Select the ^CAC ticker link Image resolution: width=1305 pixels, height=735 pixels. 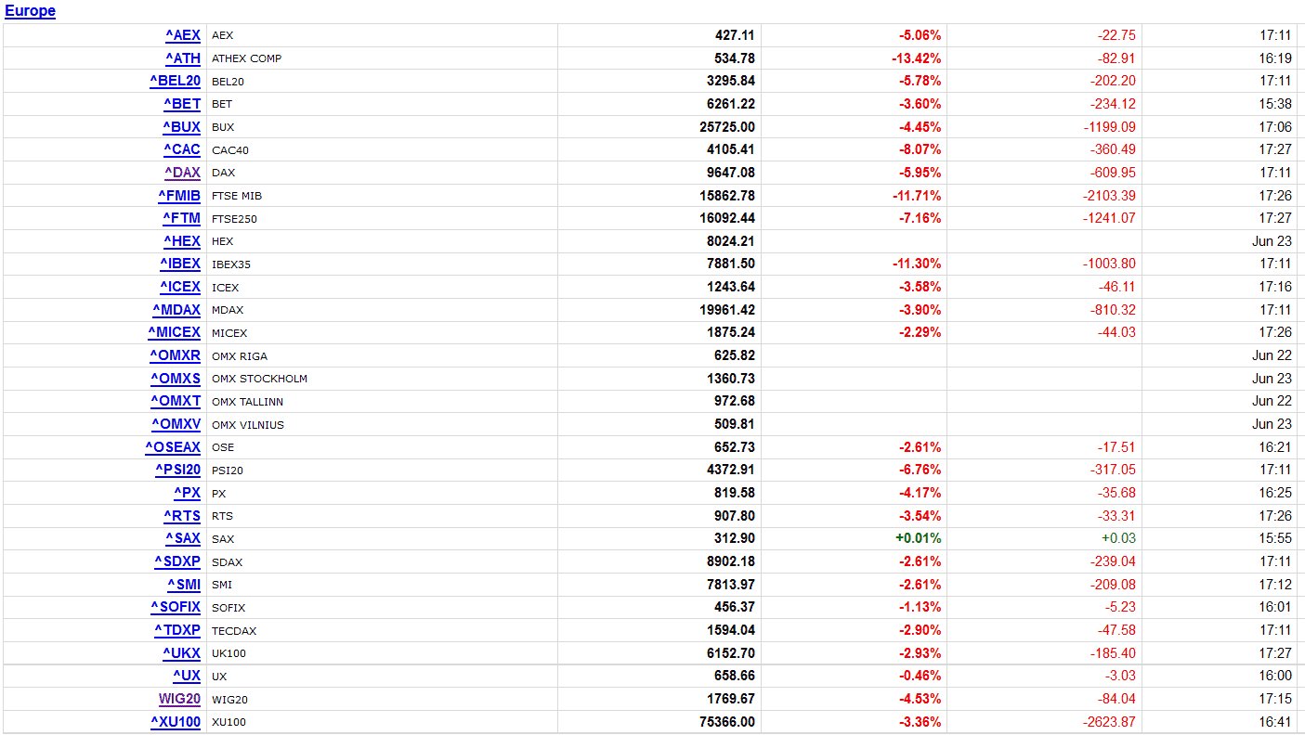181,149
